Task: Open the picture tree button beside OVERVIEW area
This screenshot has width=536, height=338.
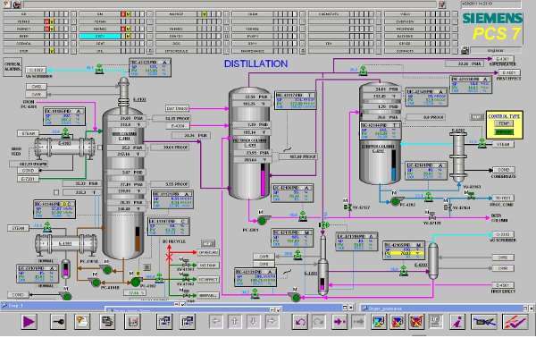Action: [455, 21]
